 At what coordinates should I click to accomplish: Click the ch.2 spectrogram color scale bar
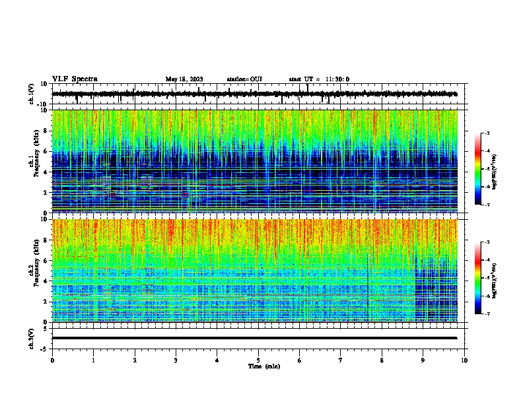478,278
